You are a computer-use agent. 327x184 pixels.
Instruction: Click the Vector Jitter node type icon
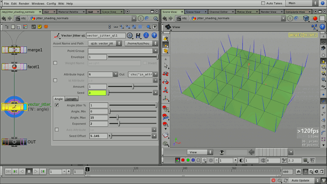pos(57,36)
